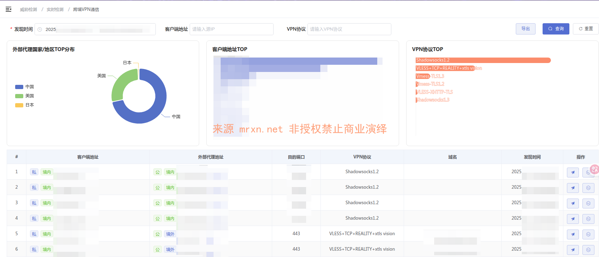Focus the 客户端地址 source IP input
This screenshot has width=599, height=257.
point(232,29)
